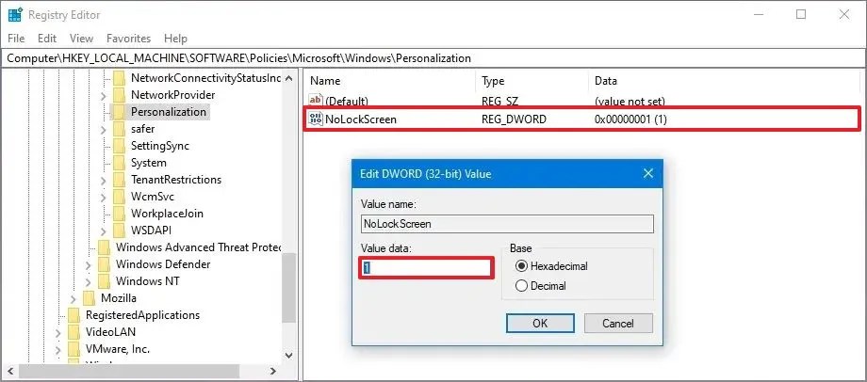Click the NetworkProvider folder icon
The image size is (867, 382).
(x=119, y=95)
